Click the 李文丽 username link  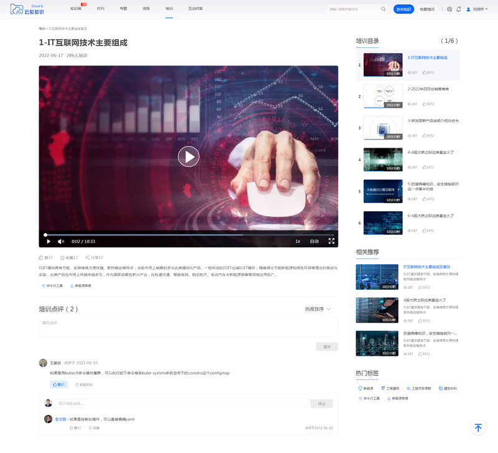[x=60, y=419]
